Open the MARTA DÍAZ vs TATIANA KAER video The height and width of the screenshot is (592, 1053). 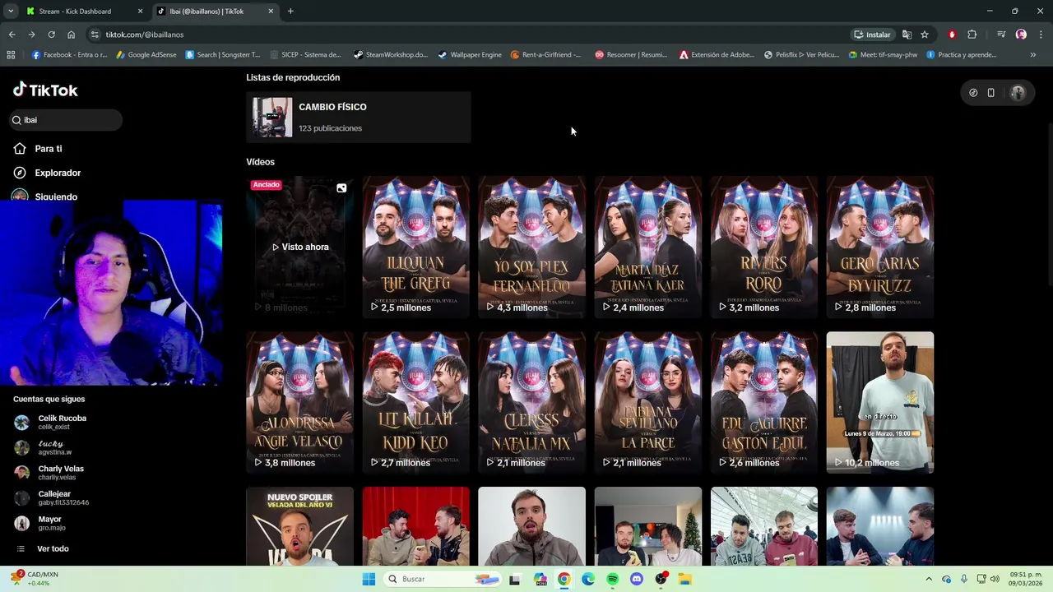tap(648, 247)
